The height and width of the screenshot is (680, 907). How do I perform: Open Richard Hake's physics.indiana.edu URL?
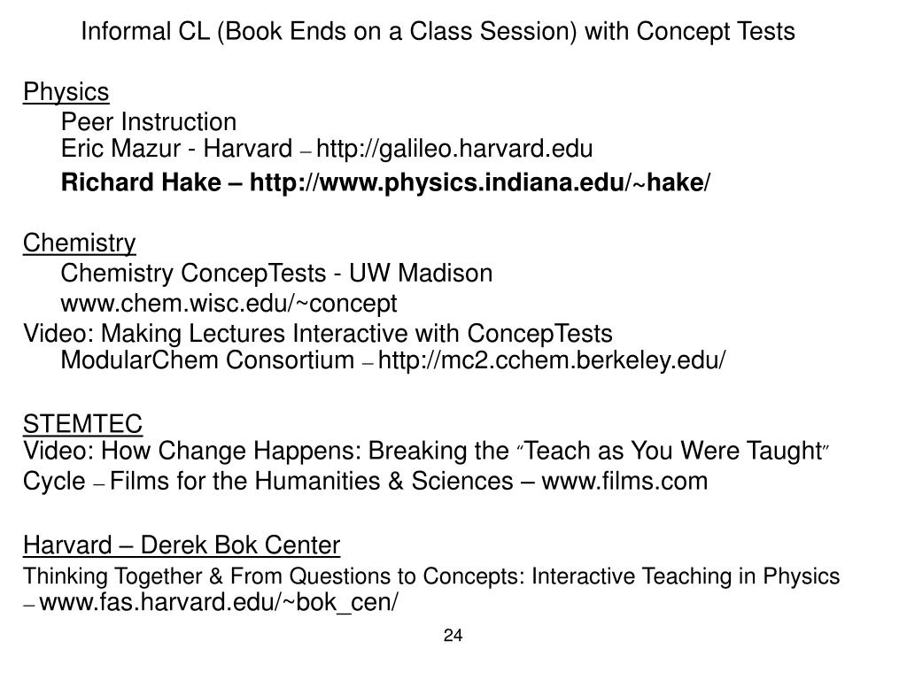(479, 182)
